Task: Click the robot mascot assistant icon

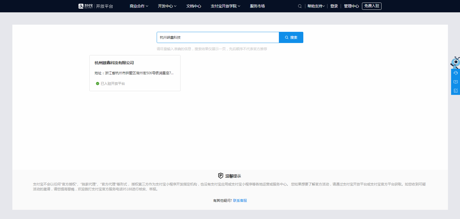Action: coord(455,62)
